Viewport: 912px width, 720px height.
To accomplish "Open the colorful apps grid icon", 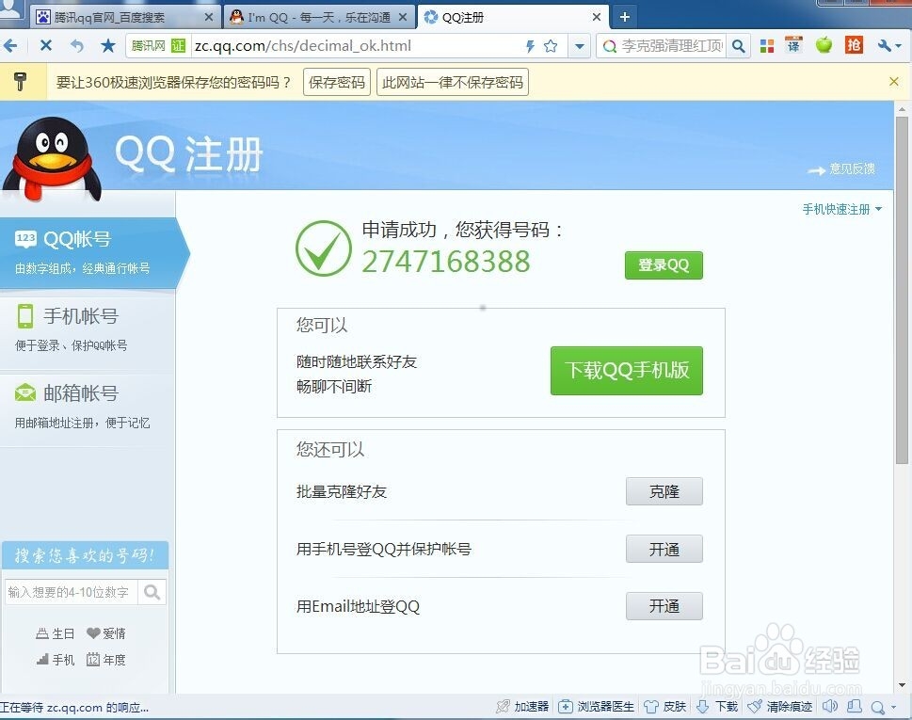I will pos(767,46).
